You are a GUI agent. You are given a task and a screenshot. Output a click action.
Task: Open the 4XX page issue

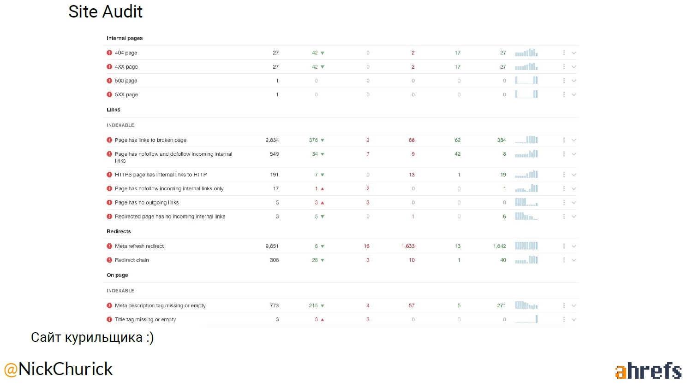126,67
